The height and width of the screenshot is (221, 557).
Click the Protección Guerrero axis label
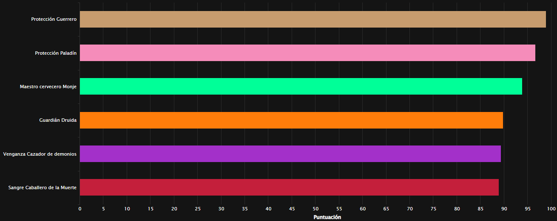[x=54, y=20]
